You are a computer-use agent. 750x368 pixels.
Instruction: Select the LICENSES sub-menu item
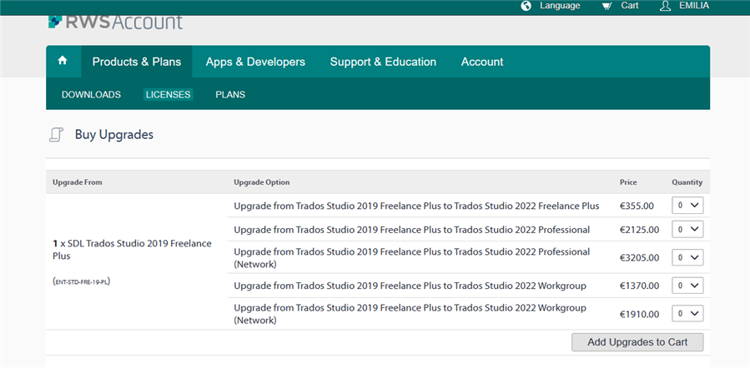point(169,95)
